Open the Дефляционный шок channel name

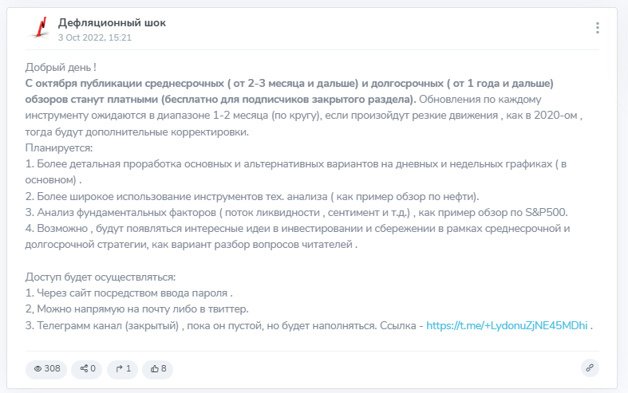[112, 22]
